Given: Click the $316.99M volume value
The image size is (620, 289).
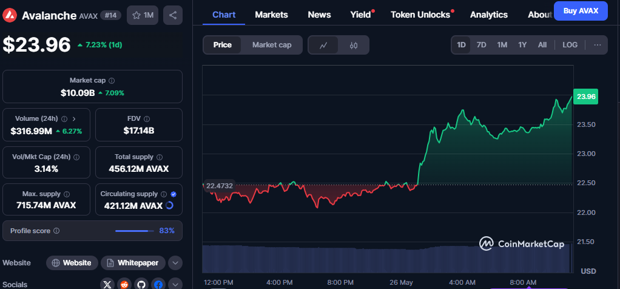Looking at the screenshot, I should click(31, 131).
